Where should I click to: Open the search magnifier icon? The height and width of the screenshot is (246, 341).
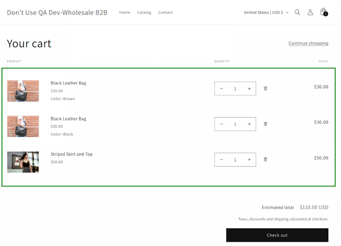(297, 12)
